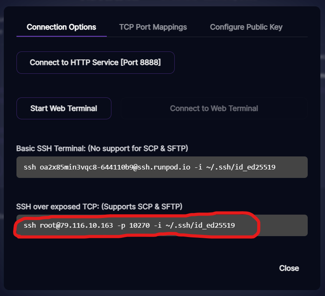Close the connection options dialog
Screen dimensions: 325x296
(x=289, y=268)
